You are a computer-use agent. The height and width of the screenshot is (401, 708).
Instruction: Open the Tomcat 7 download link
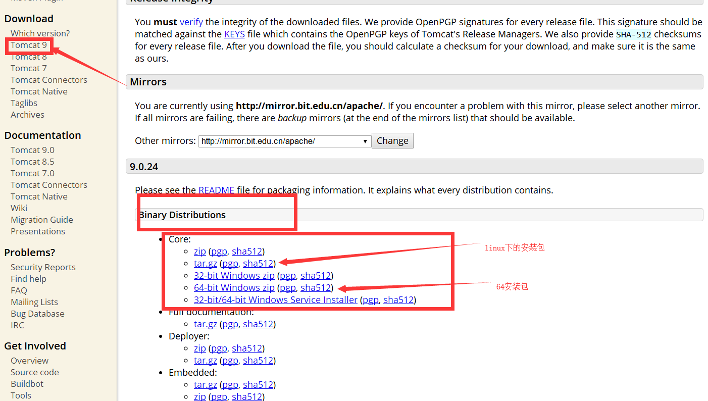coord(29,68)
